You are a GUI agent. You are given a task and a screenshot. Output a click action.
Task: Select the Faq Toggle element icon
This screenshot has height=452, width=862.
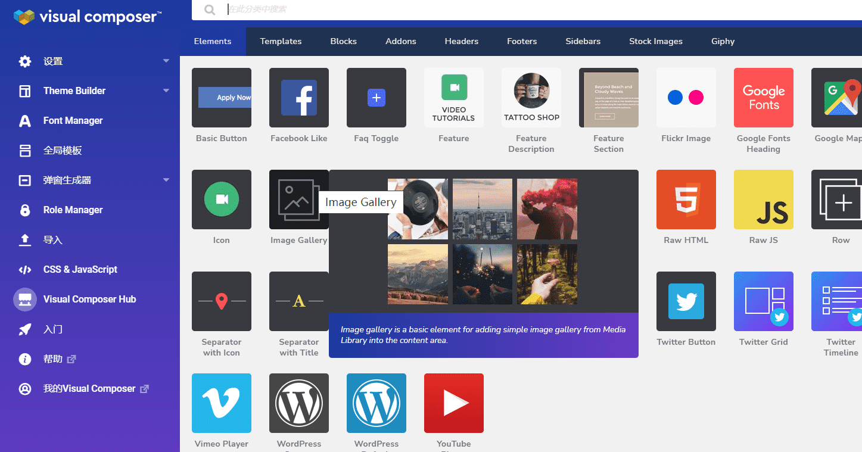[376, 98]
